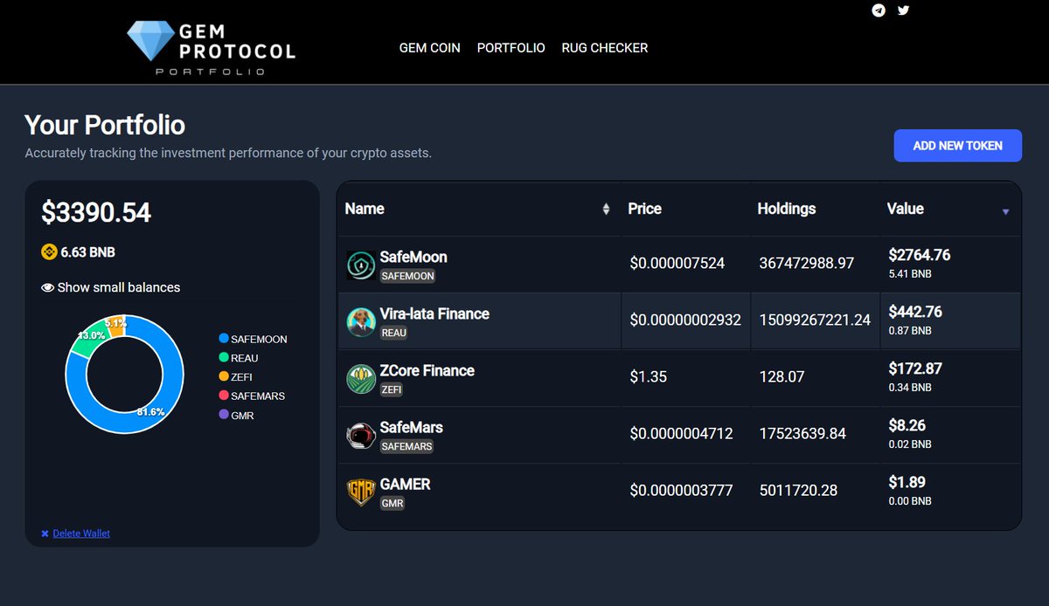Click holdings 15099267221.24
Screen dimensions: 1049x606
coord(815,320)
